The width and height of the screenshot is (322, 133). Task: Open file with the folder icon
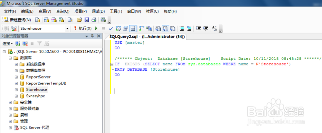(x=79, y=20)
